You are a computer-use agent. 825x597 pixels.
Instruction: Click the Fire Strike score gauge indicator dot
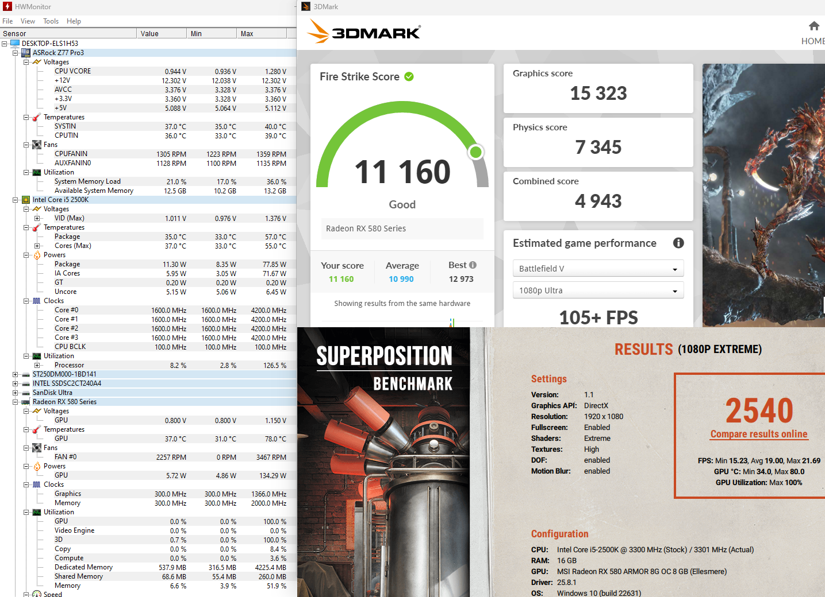(475, 152)
